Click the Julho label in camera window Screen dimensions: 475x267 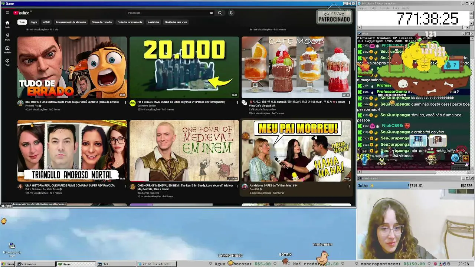click(363, 185)
